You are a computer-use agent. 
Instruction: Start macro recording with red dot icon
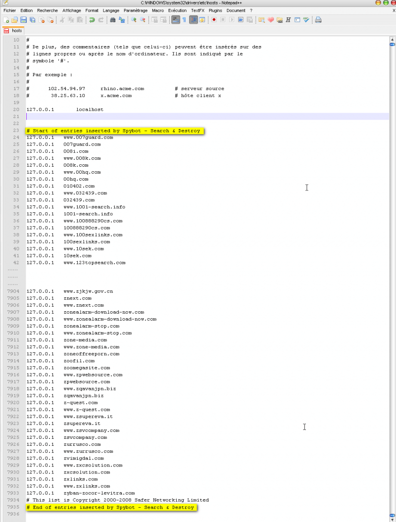(214, 20)
